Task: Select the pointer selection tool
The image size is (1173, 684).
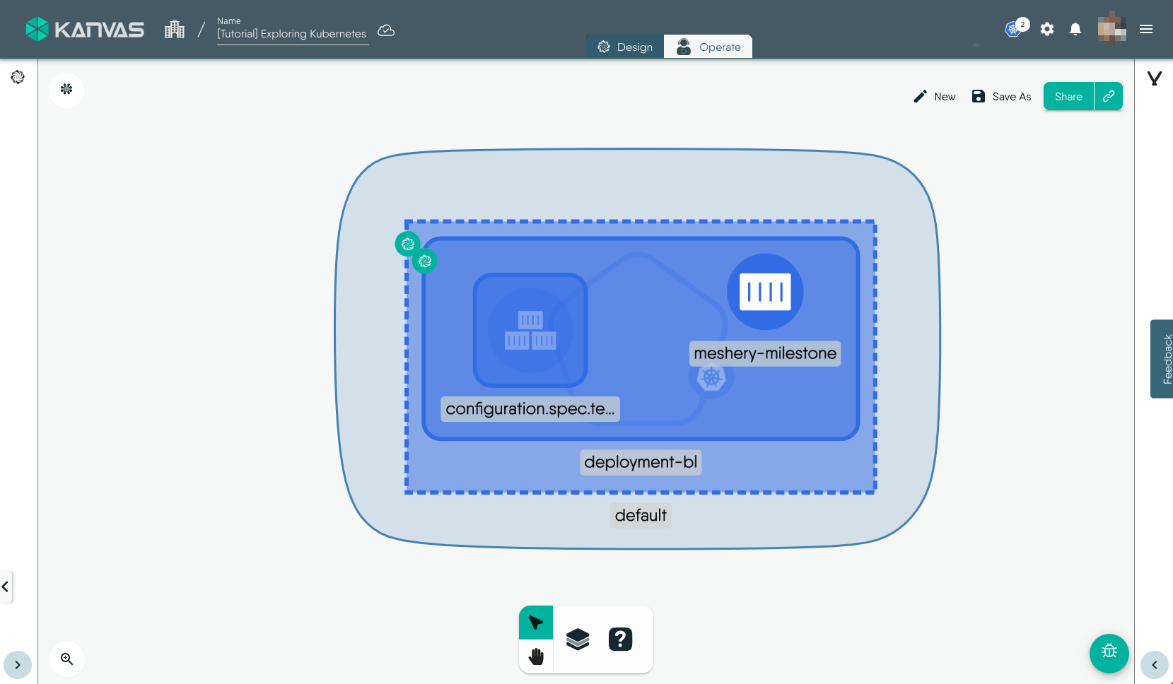Action: [536, 623]
